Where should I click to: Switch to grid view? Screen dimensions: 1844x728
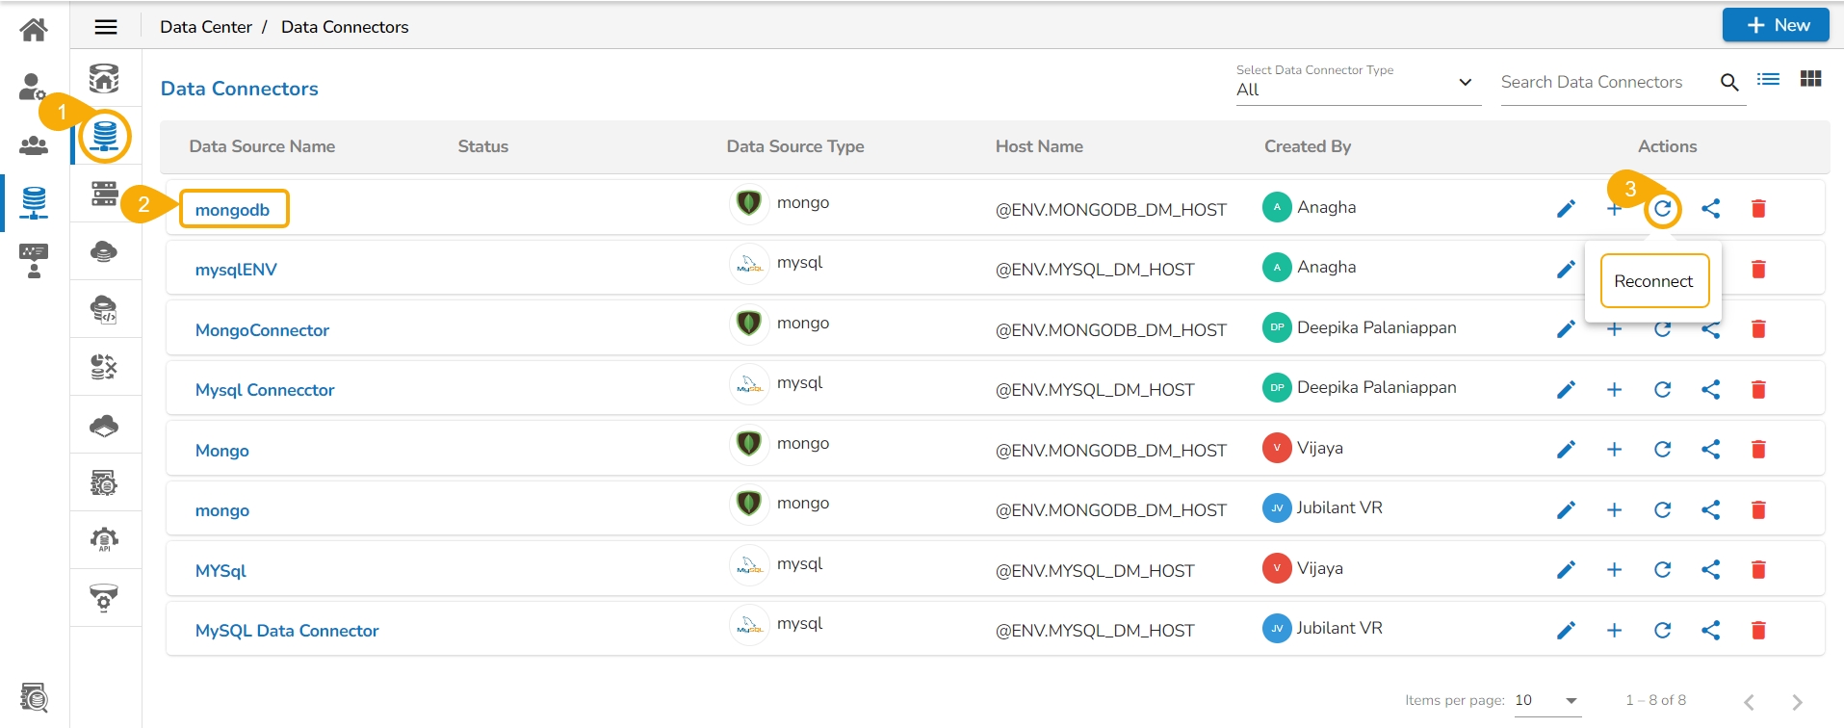[x=1810, y=79]
